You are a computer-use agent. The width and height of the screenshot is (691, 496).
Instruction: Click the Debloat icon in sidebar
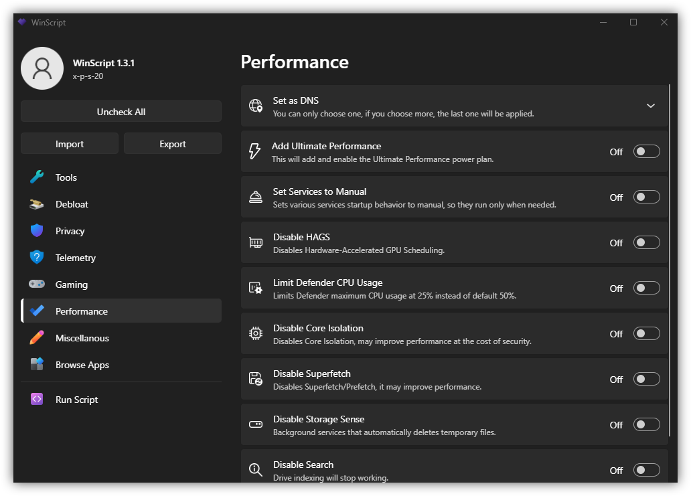pos(37,204)
